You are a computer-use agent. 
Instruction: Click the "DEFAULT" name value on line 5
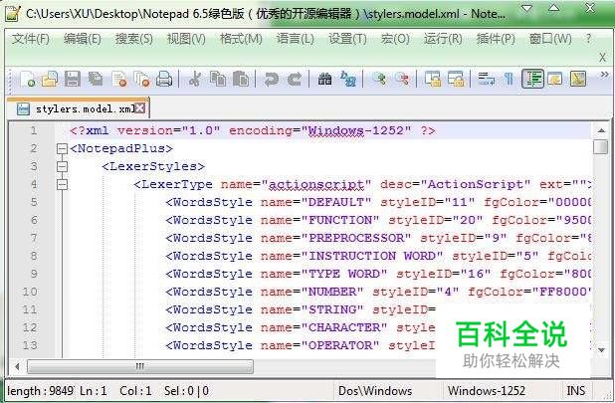[335, 202]
